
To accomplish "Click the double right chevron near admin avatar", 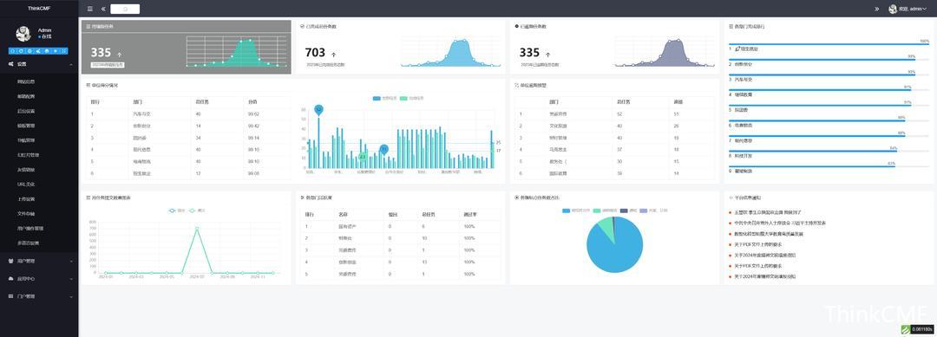I will click(876, 9).
